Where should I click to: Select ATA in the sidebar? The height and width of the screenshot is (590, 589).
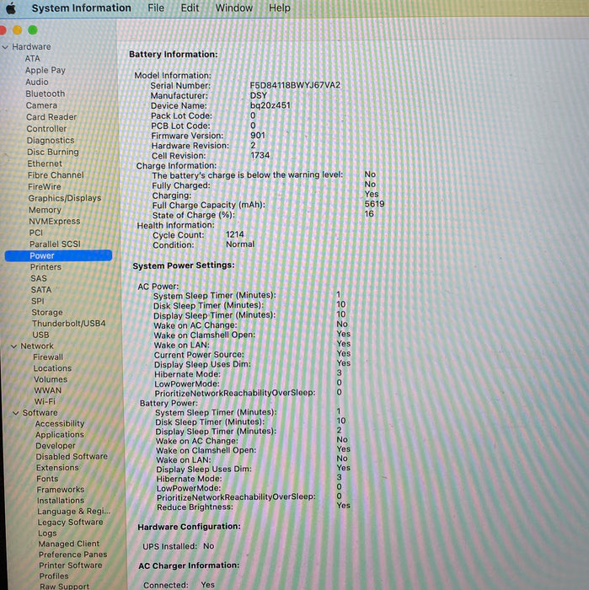[x=32, y=59]
